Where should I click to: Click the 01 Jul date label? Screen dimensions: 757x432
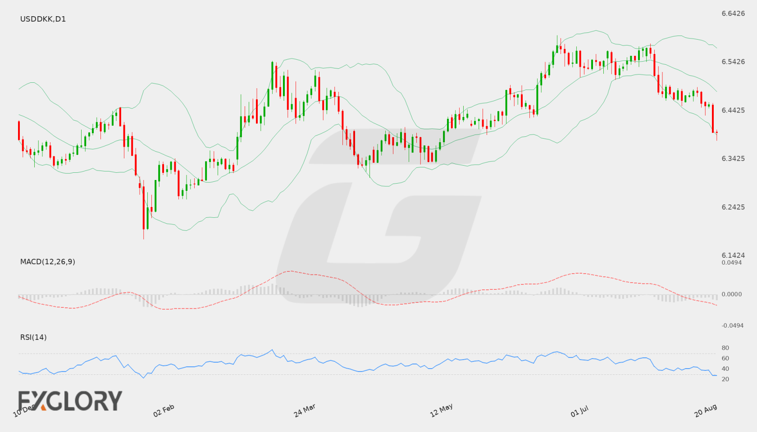click(579, 411)
